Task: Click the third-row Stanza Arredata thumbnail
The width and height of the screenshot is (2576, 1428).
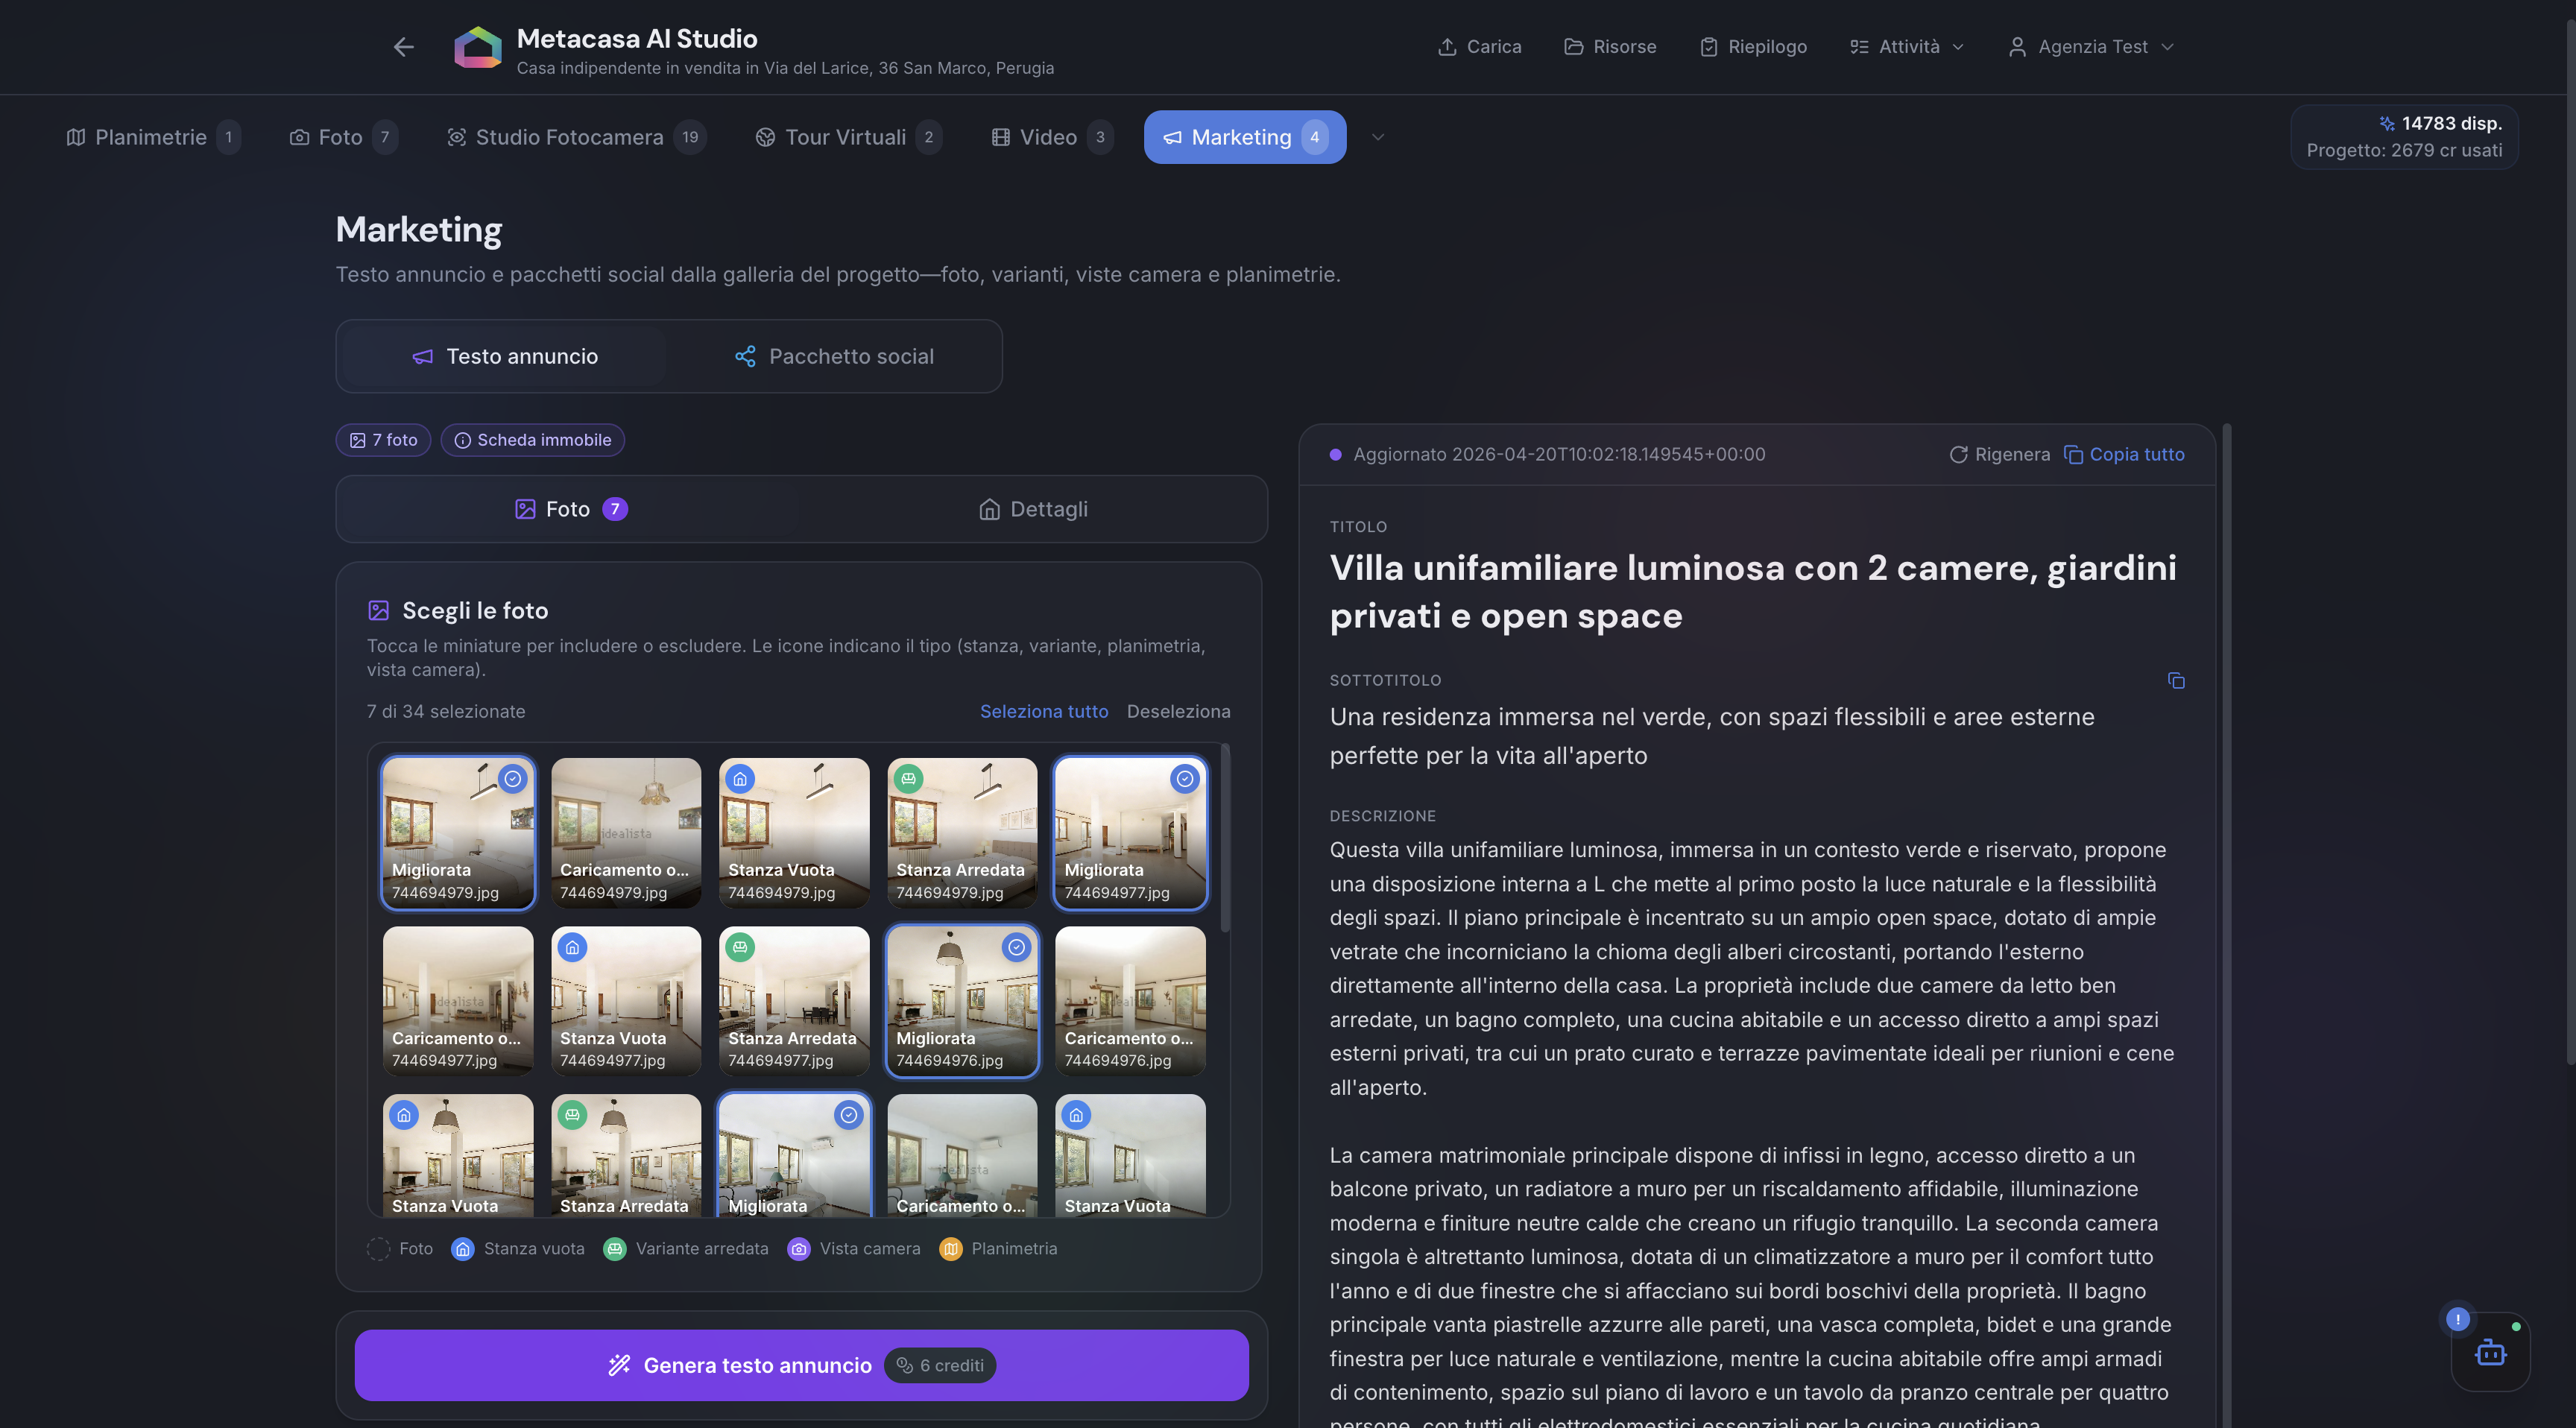Action: 626,1155
